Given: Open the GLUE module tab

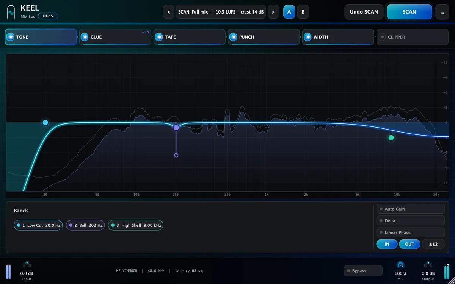Looking at the screenshot, I should point(115,37).
